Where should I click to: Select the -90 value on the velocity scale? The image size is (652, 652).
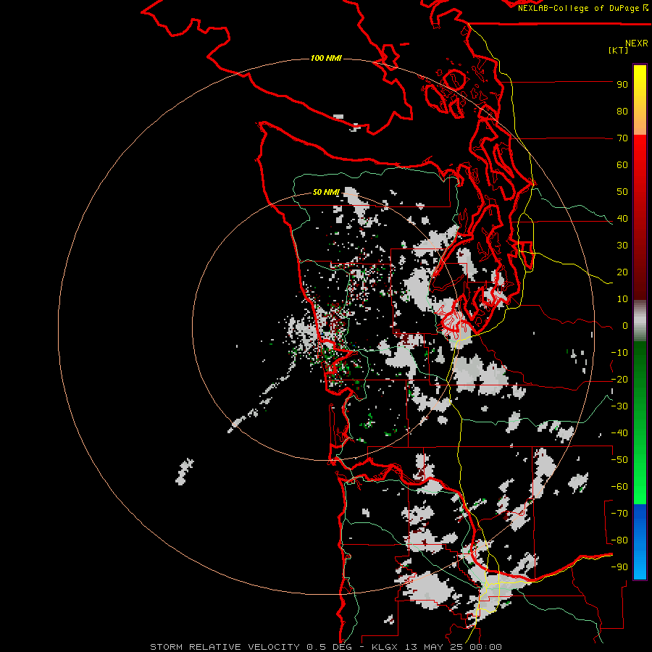pos(619,567)
